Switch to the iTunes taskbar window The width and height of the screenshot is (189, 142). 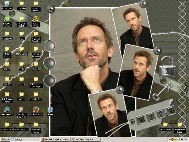coord(25,139)
